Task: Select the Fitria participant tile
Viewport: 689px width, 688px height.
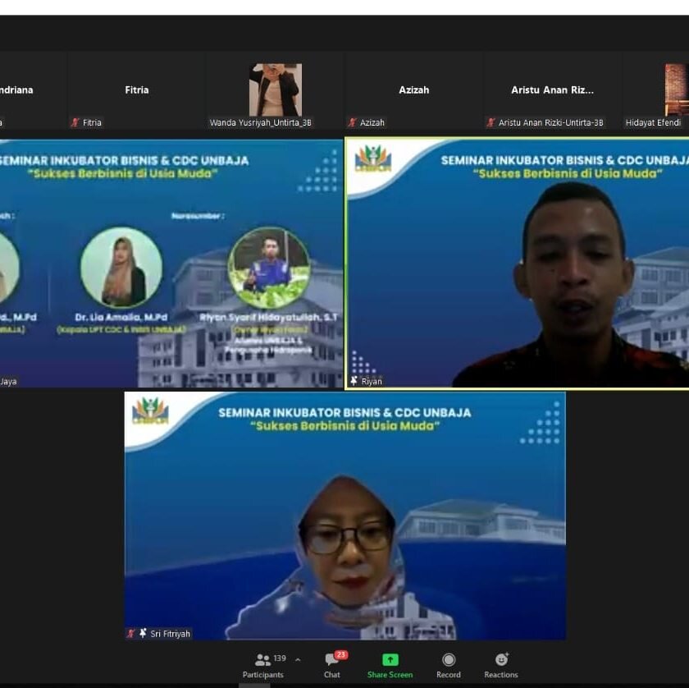Action: (137, 90)
